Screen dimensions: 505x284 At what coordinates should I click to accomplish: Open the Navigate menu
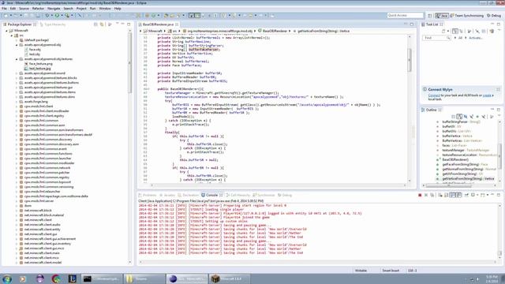tap(54, 9)
